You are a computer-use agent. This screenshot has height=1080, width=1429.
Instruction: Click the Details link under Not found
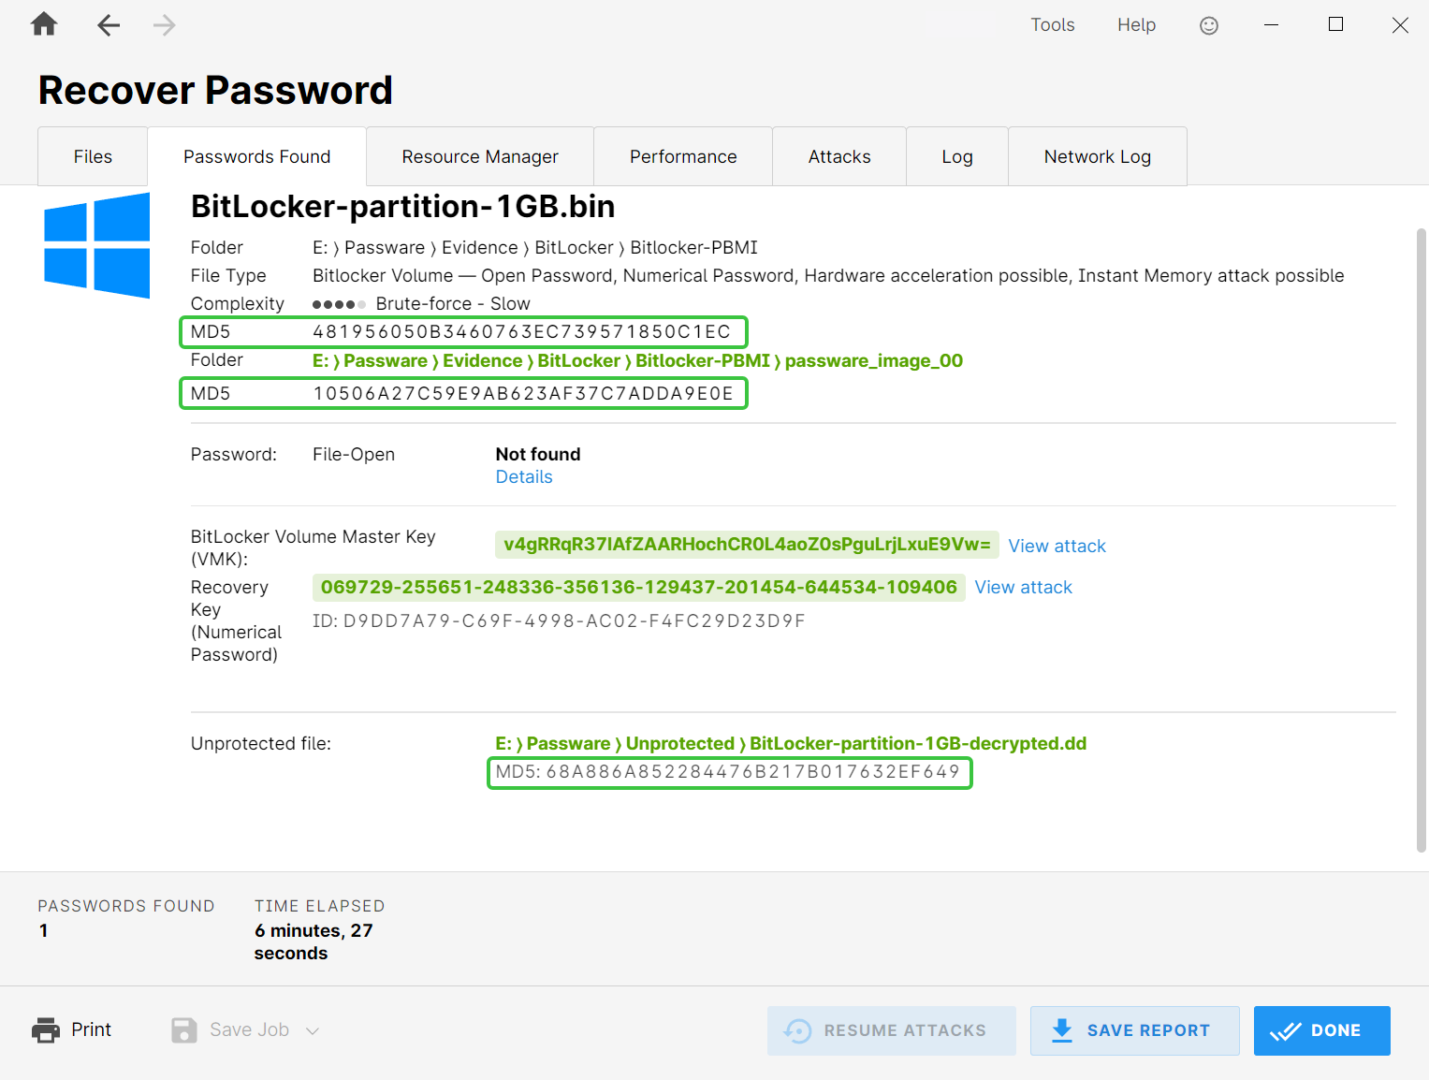click(524, 476)
